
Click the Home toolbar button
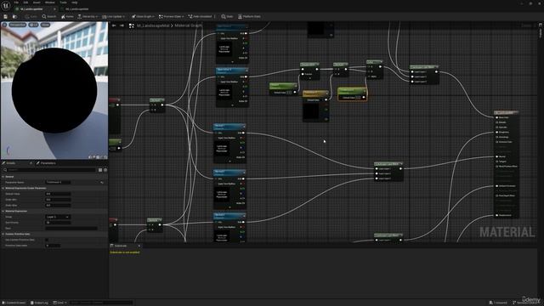pos(67,16)
